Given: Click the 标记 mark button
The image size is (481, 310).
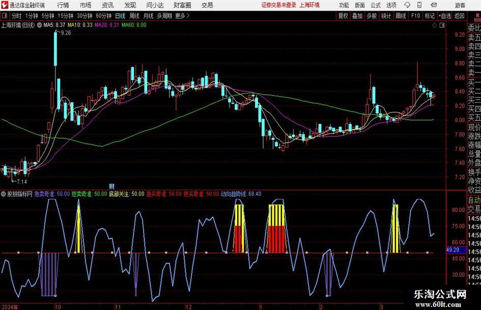Looking at the screenshot, I should (430, 16).
